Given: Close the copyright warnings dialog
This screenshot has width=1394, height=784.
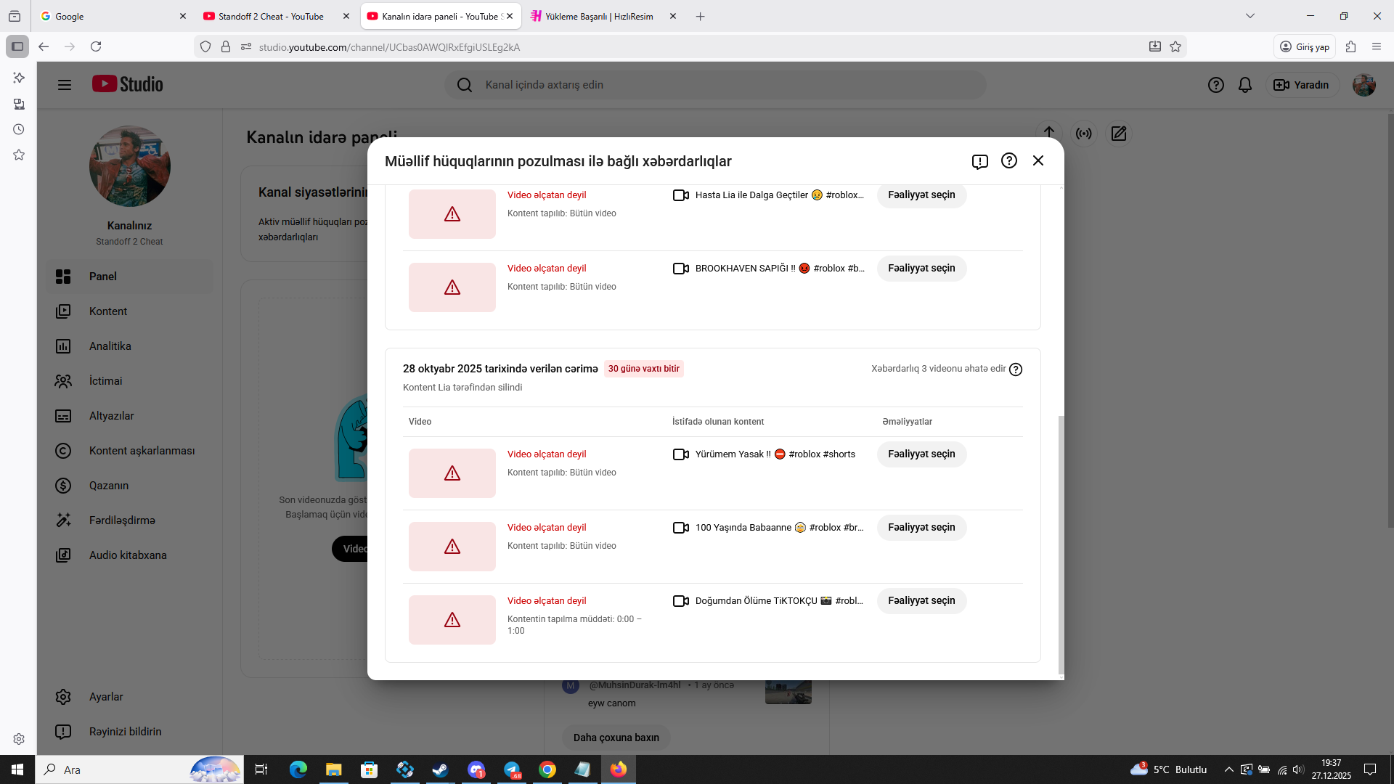Looking at the screenshot, I should click(1038, 160).
